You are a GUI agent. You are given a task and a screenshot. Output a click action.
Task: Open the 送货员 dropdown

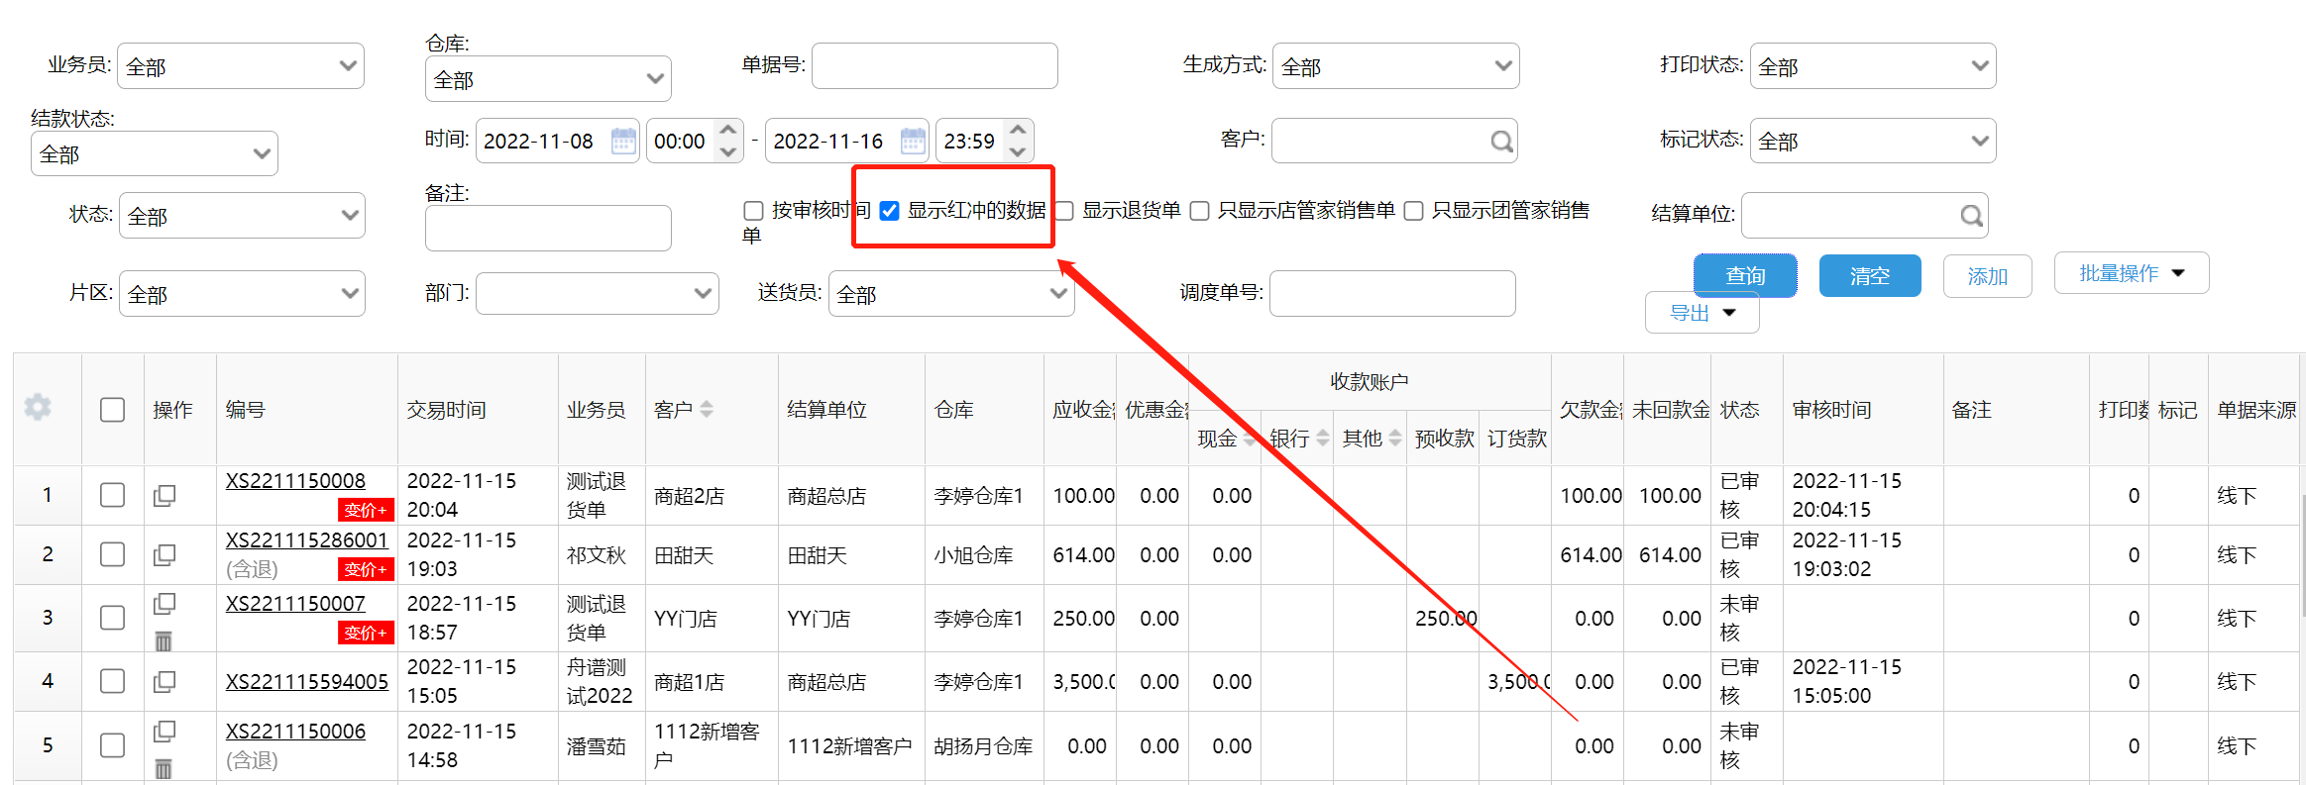click(x=951, y=293)
